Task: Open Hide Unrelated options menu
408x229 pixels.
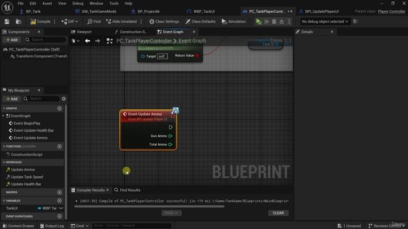Action: point(141,22)
